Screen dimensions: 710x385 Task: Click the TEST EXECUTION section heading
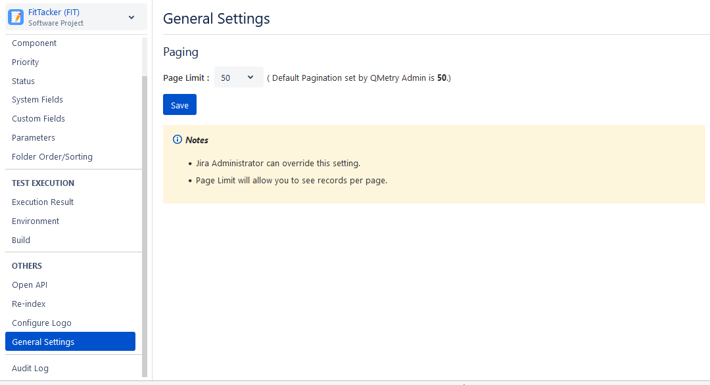tap(43, 183)
